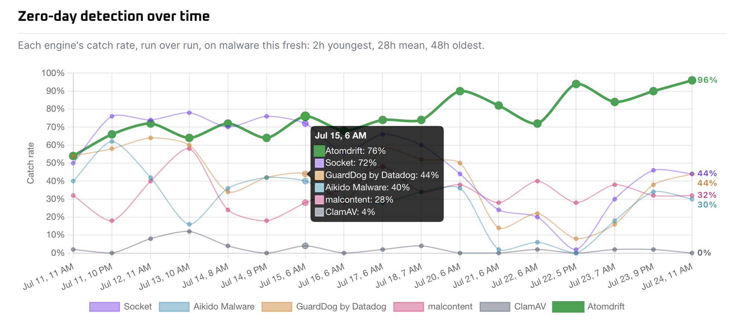
Task: Click GuardDog point at Jul 12, 11 AM
Action: pos(151,138)
